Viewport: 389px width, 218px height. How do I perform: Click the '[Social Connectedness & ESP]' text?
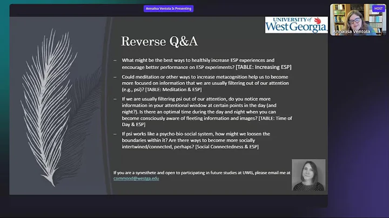pos(227,147)
